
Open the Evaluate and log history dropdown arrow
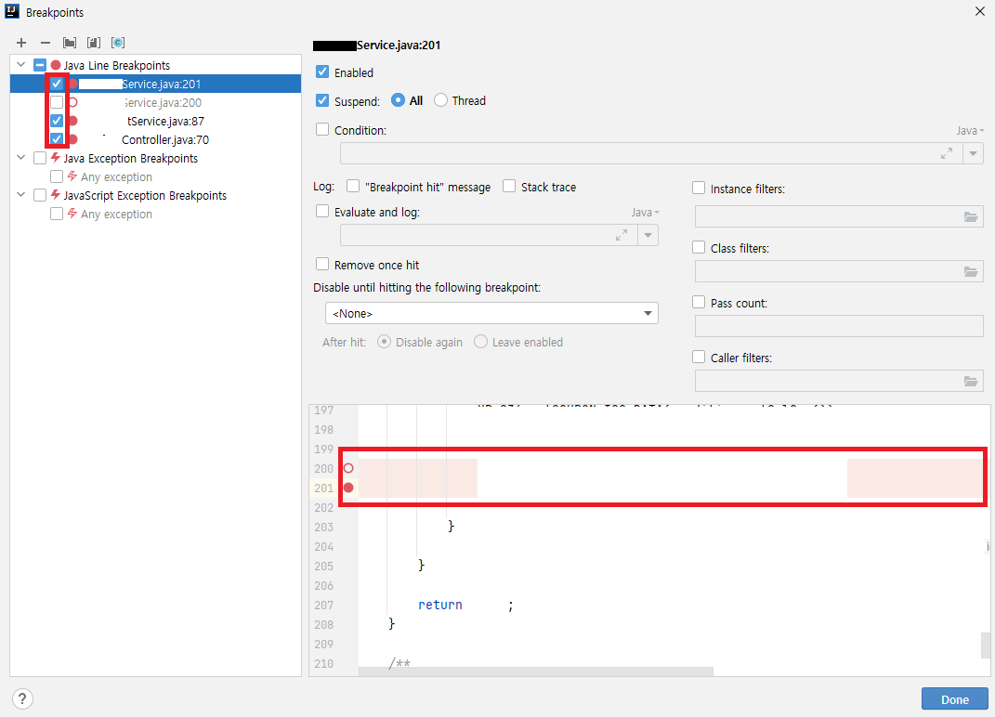tap(648, 235)
